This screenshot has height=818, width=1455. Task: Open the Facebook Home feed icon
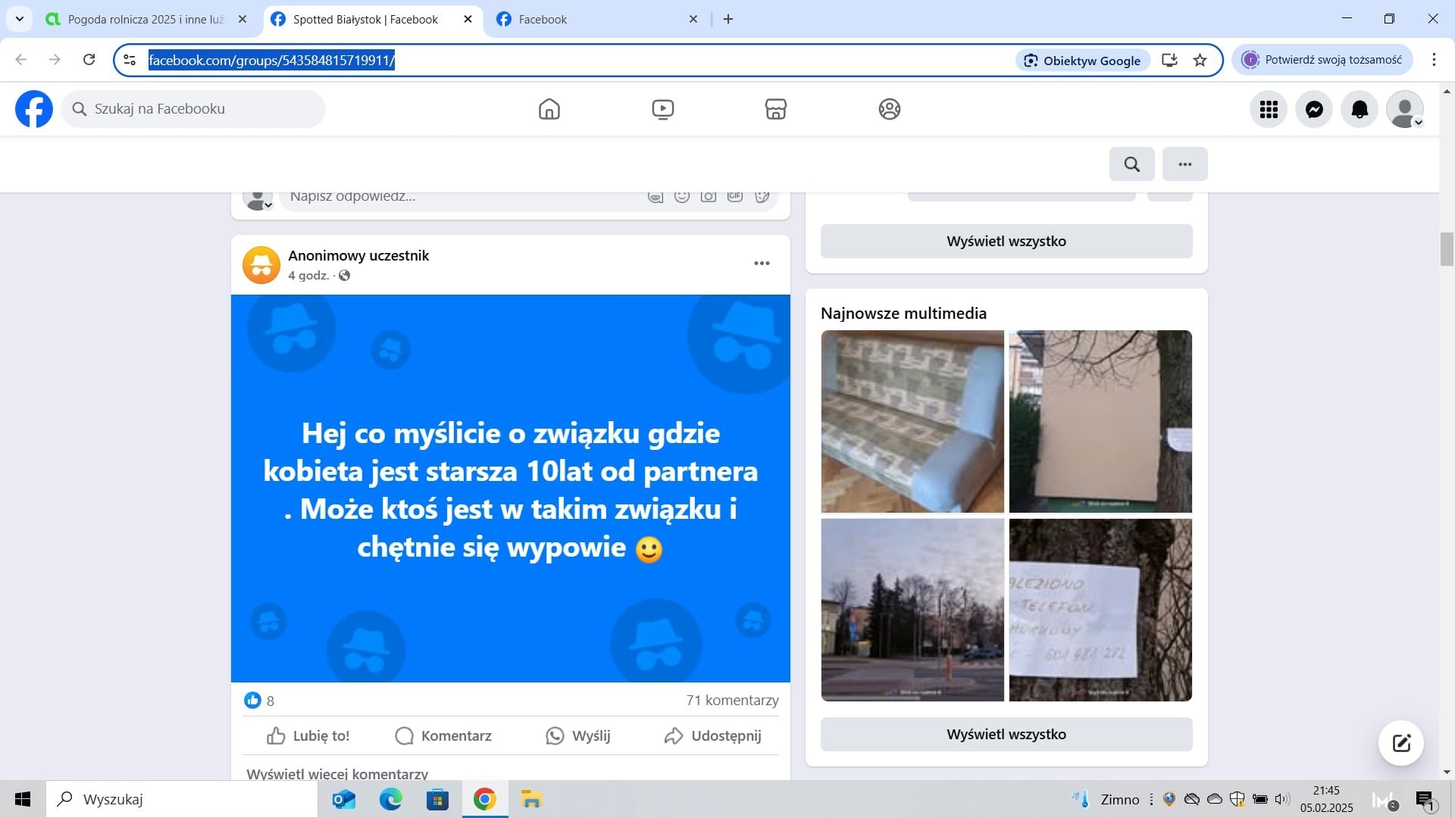549,109
